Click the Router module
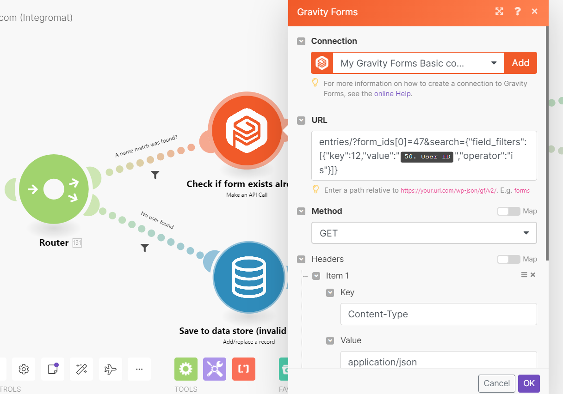 click(54, 189)
